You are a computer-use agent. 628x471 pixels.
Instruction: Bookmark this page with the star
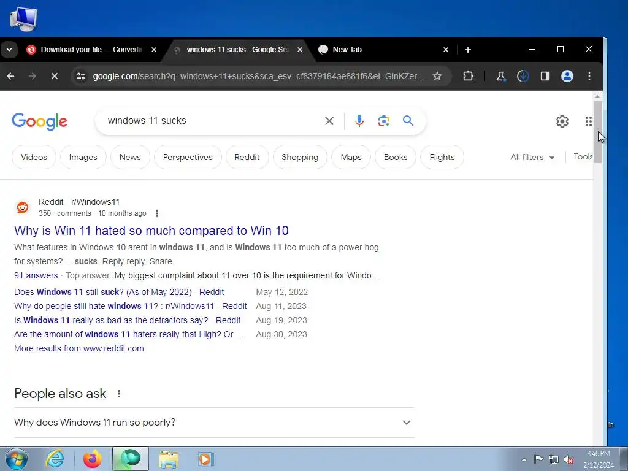437,76
